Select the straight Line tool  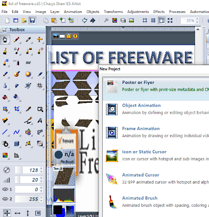[x=5, y=132]
